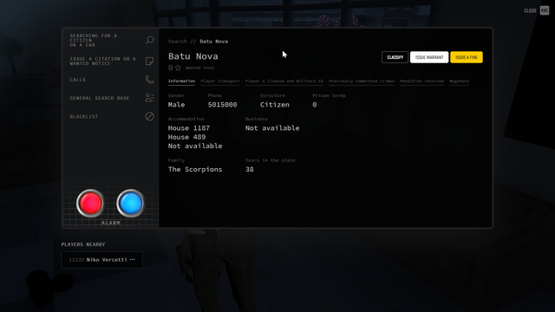Click the Male gender value

pos(176,105)
